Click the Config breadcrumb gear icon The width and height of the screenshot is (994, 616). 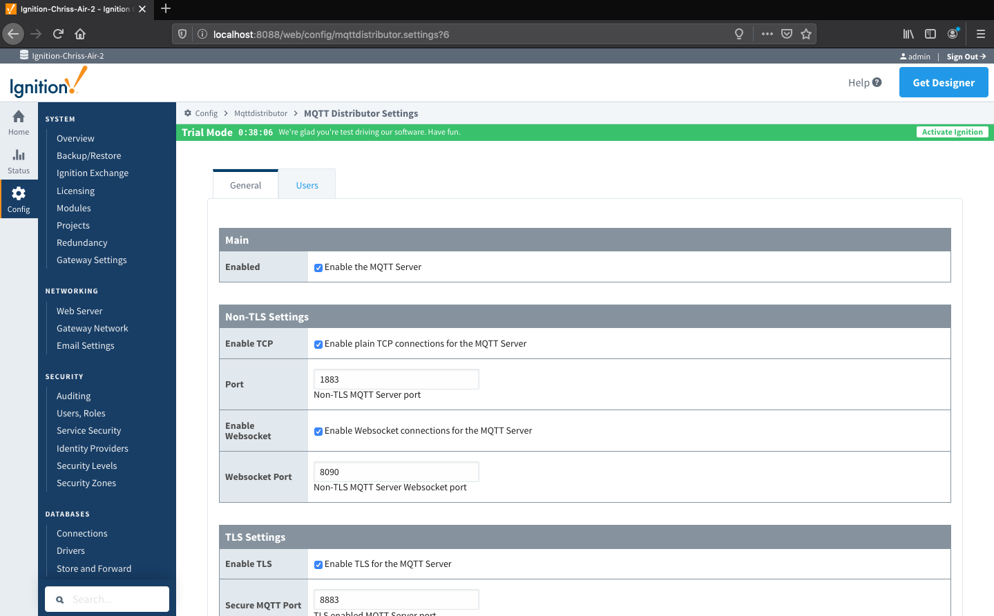click(x=188, y=113)
